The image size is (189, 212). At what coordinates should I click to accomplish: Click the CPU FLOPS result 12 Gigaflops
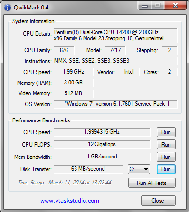tap(102, 144)
